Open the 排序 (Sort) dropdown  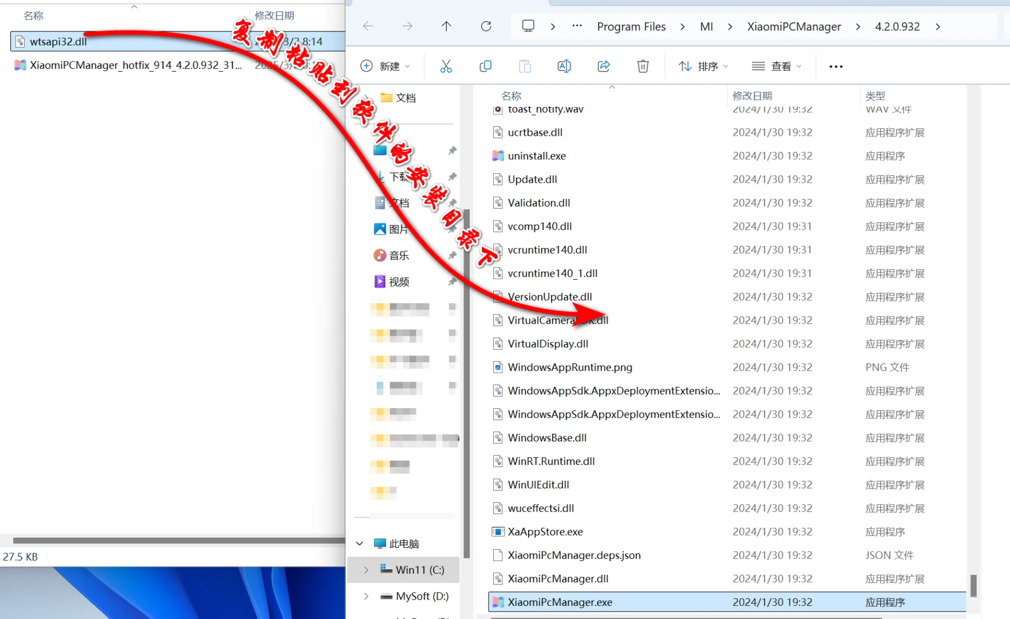tap(703, 66)
